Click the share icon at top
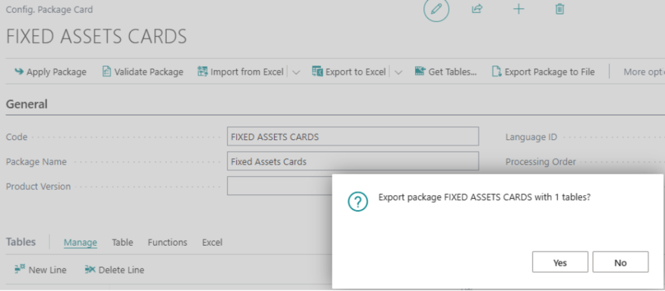Viewport: 665px width, 291px height. 477,10
